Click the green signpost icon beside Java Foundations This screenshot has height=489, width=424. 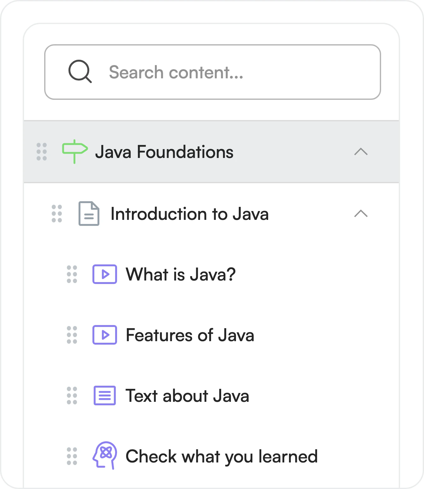pyautogui.click(x=75, y=152)
